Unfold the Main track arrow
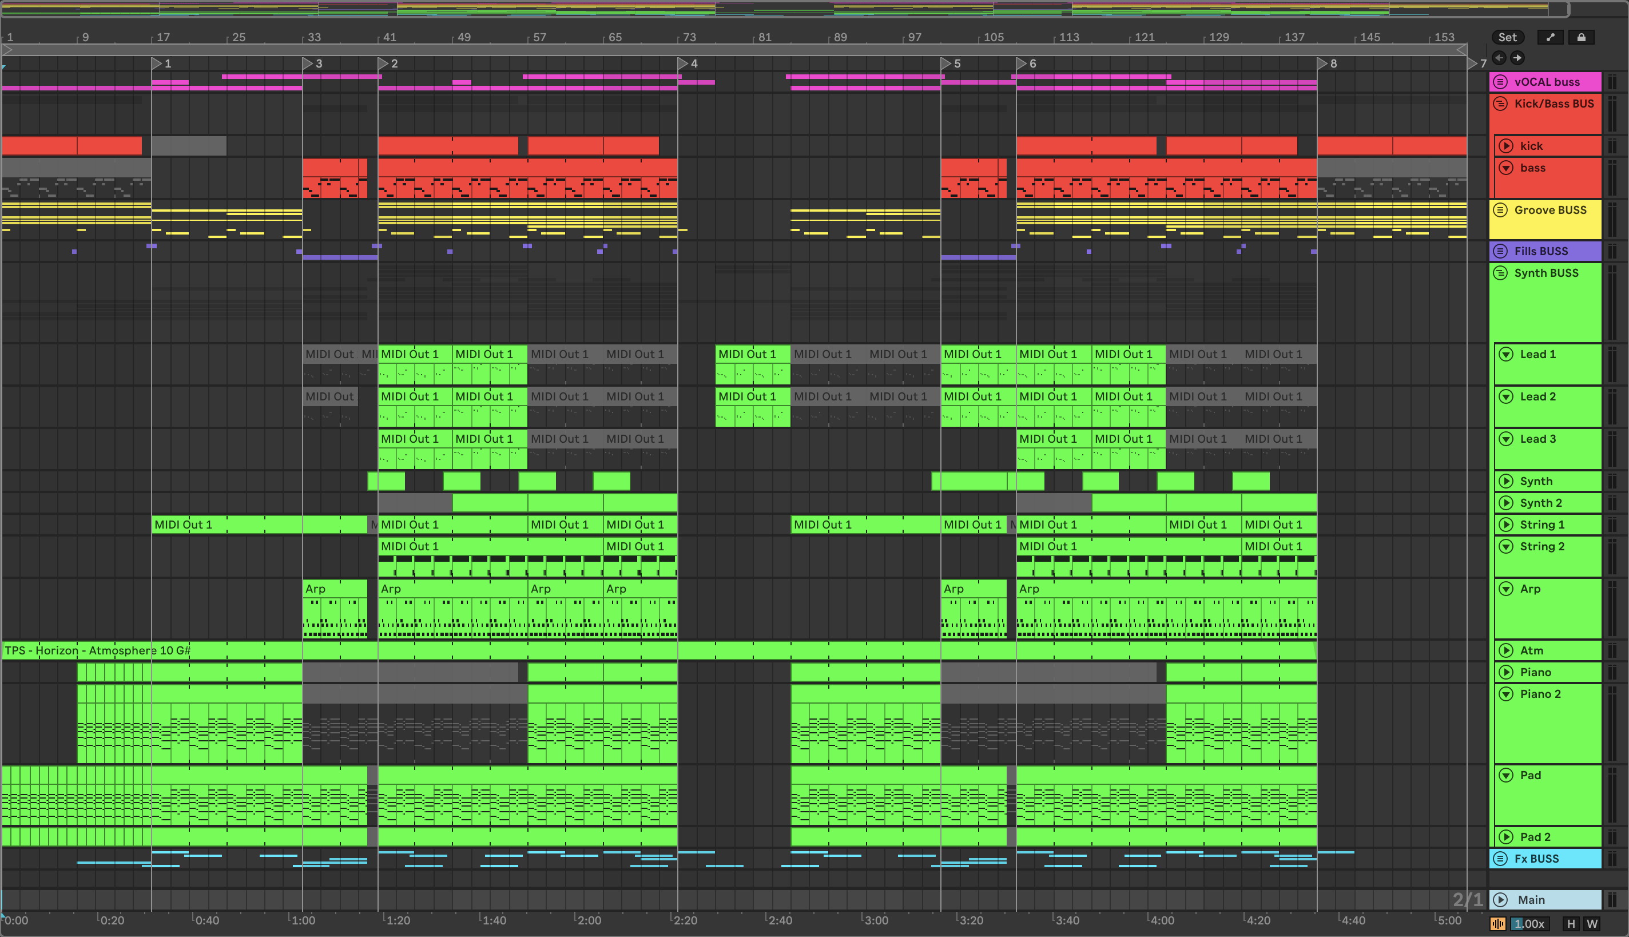Image resolution: width=1629 pixels, height=937 pixels. (x=1500, y=900)
